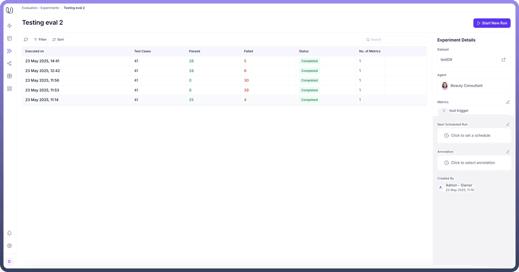Screen dimensions: 519x272
Task: Edit Next Scheduled Run with pencil icon
Action: (x=508, y=124)
